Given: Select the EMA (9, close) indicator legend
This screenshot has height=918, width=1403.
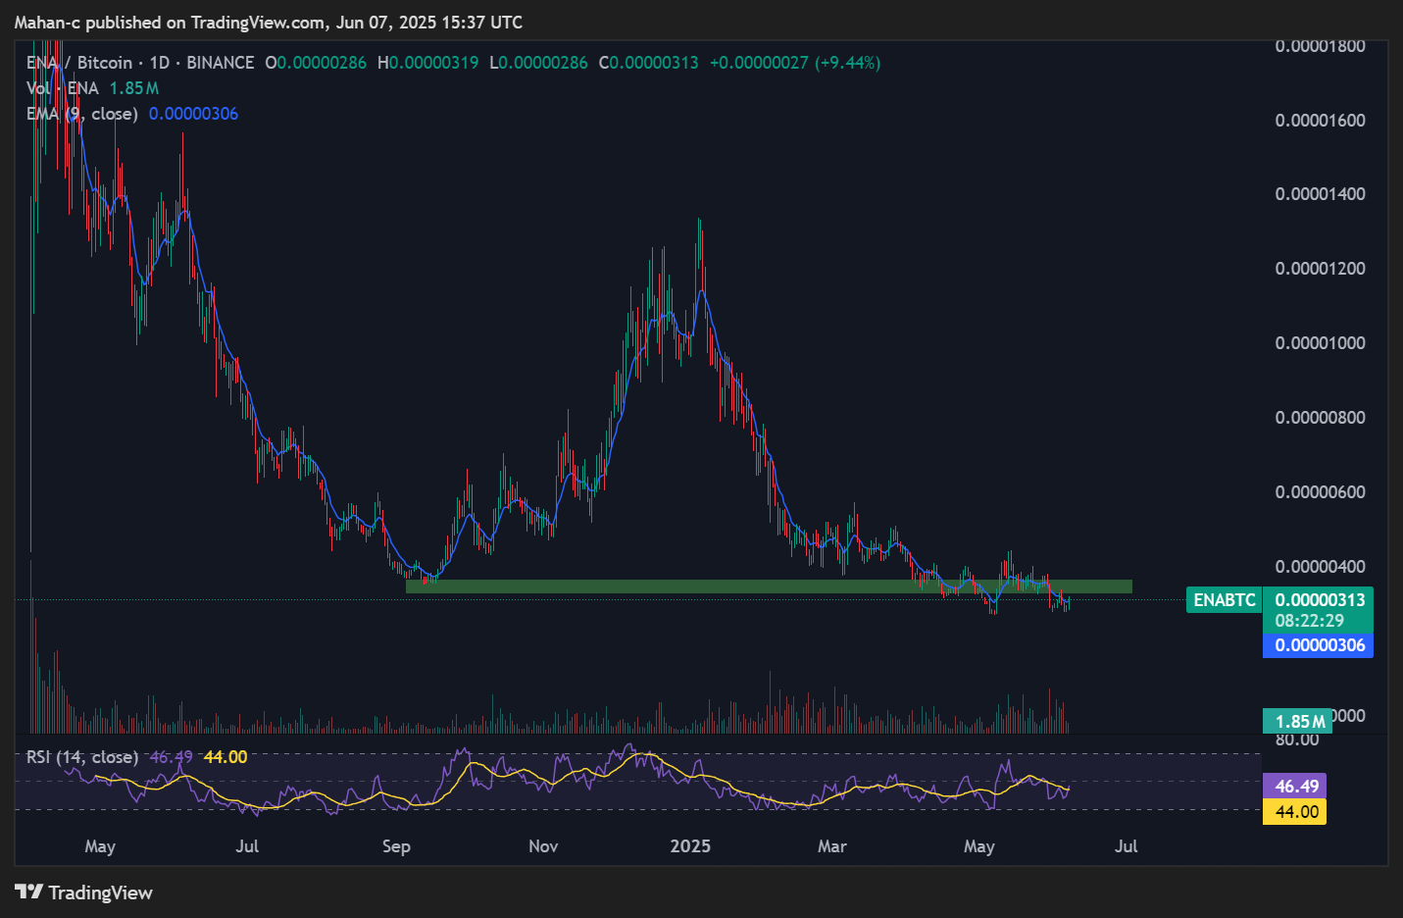Looking at the screenshot, I should pos(82,114).
